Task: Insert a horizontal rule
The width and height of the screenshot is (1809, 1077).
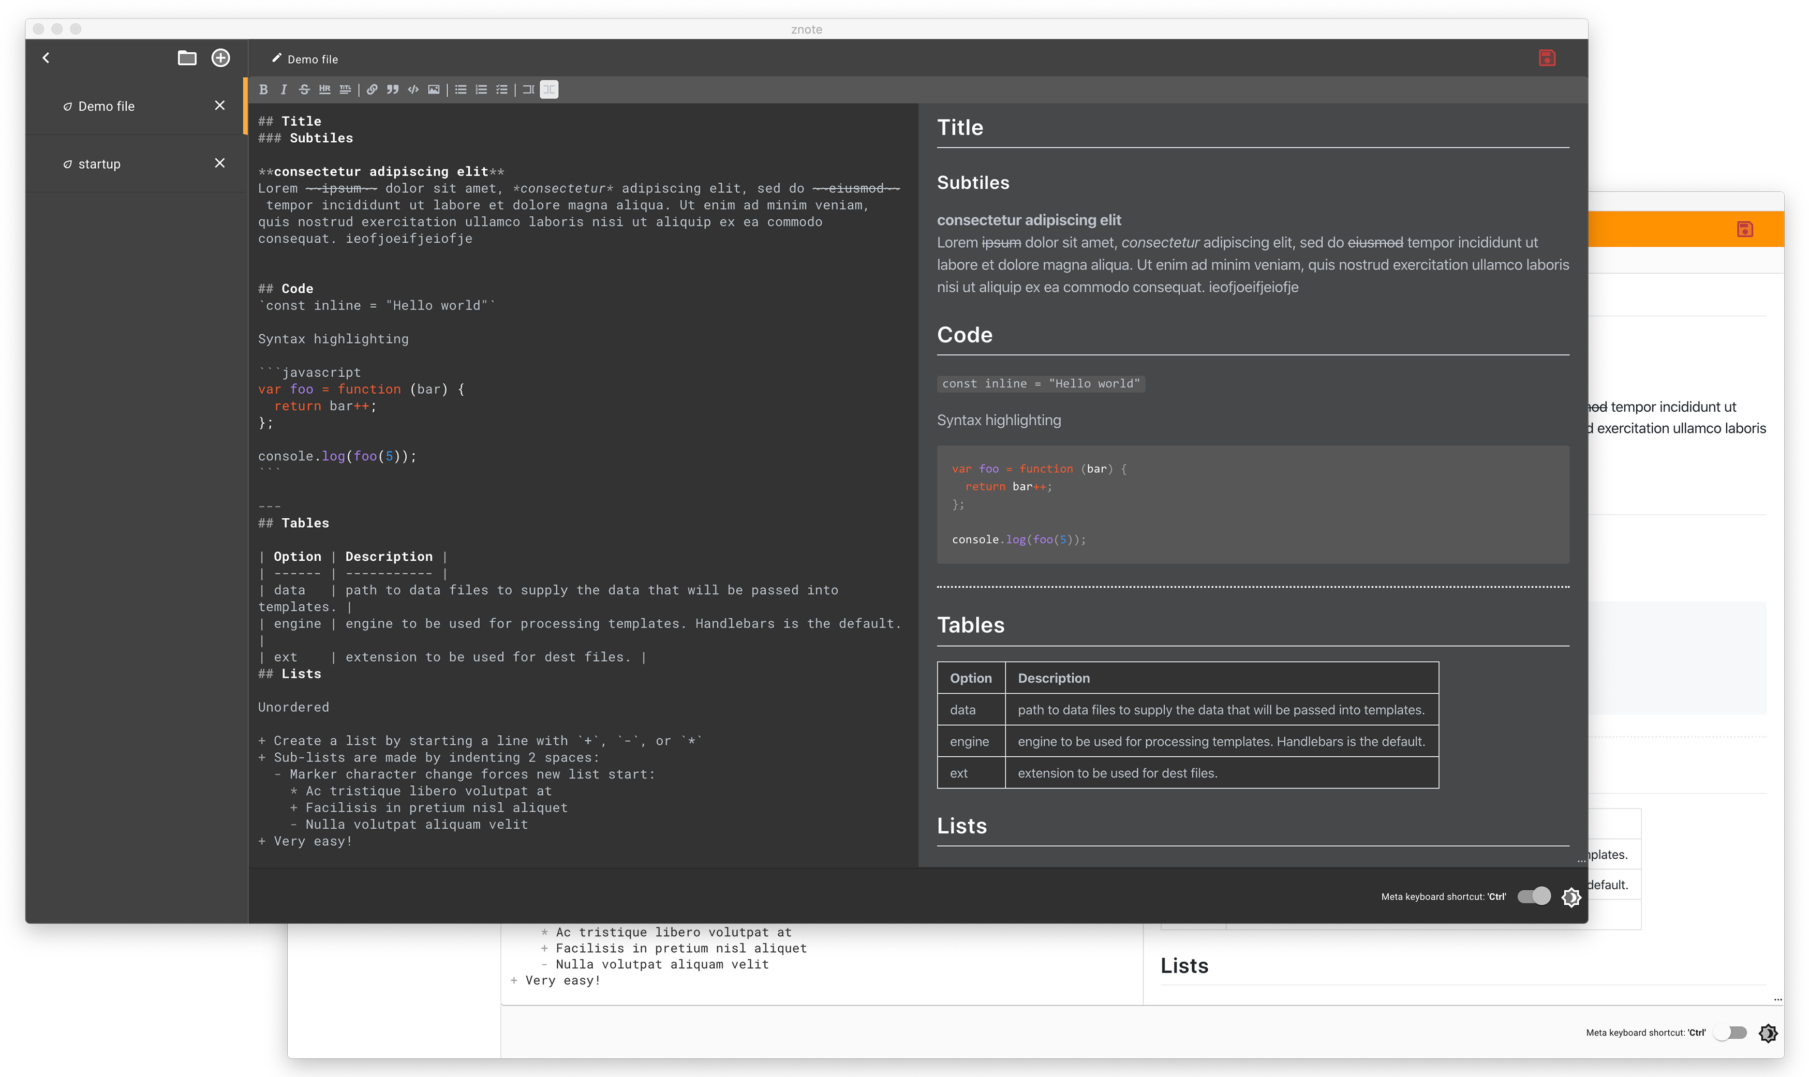Action: tap(324, 89)
